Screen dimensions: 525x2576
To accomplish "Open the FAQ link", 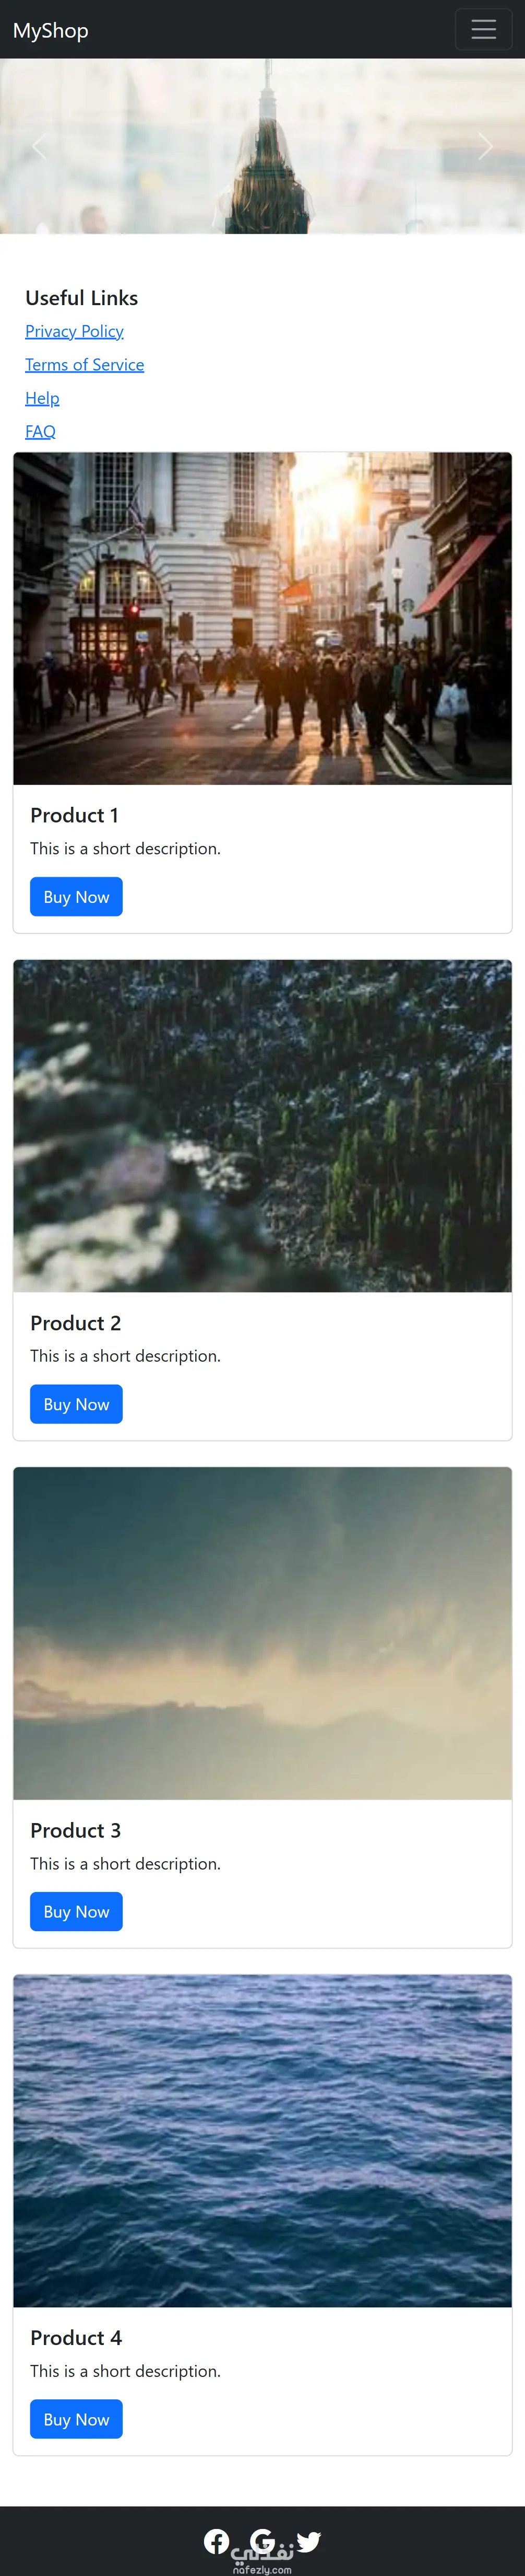I will [40, 431].
